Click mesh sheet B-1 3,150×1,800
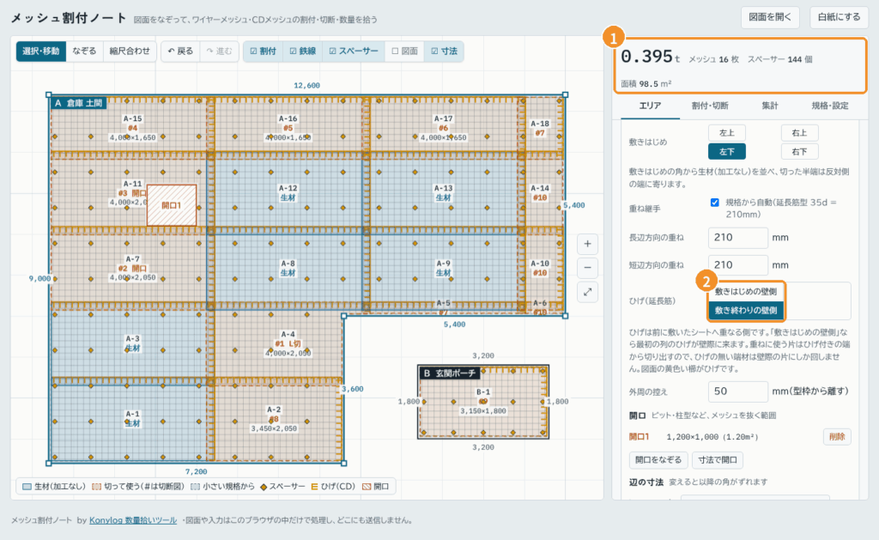This screenshot has height=540, width=879. point(482,402)
